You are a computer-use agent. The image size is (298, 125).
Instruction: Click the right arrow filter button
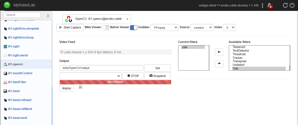[219, 64]
